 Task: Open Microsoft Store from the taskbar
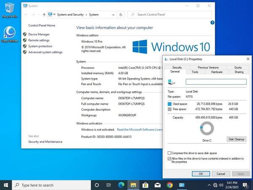pyautogui.click(x=145, y=185)
